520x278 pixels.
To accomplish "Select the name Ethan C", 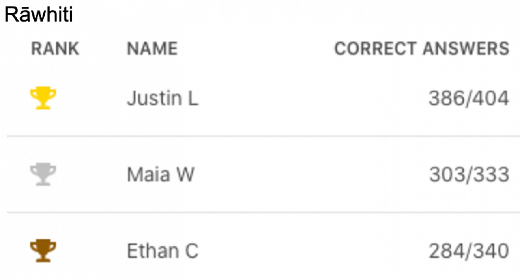I will 162,251.
